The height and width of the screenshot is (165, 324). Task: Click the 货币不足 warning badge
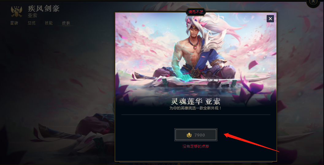(196, 12)
